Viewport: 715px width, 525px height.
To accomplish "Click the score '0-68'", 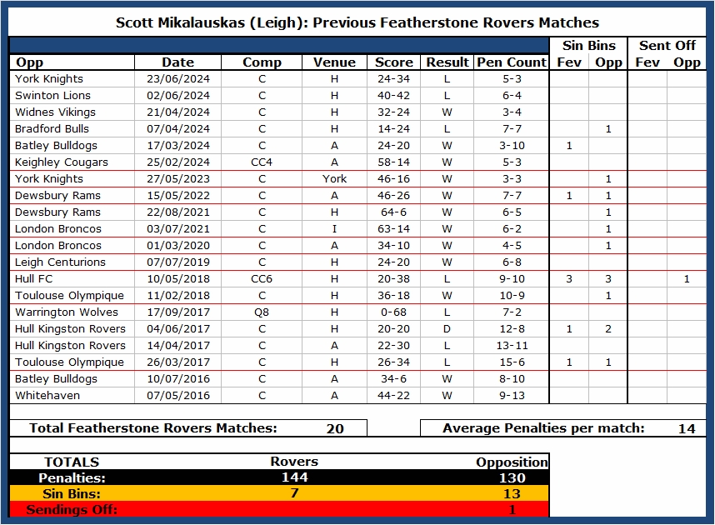I will 393,312.
